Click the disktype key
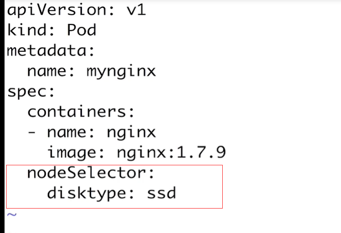 click(x=87, y=194)
